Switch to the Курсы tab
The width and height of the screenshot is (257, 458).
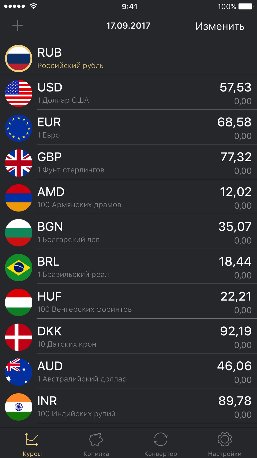pos(32,444)
